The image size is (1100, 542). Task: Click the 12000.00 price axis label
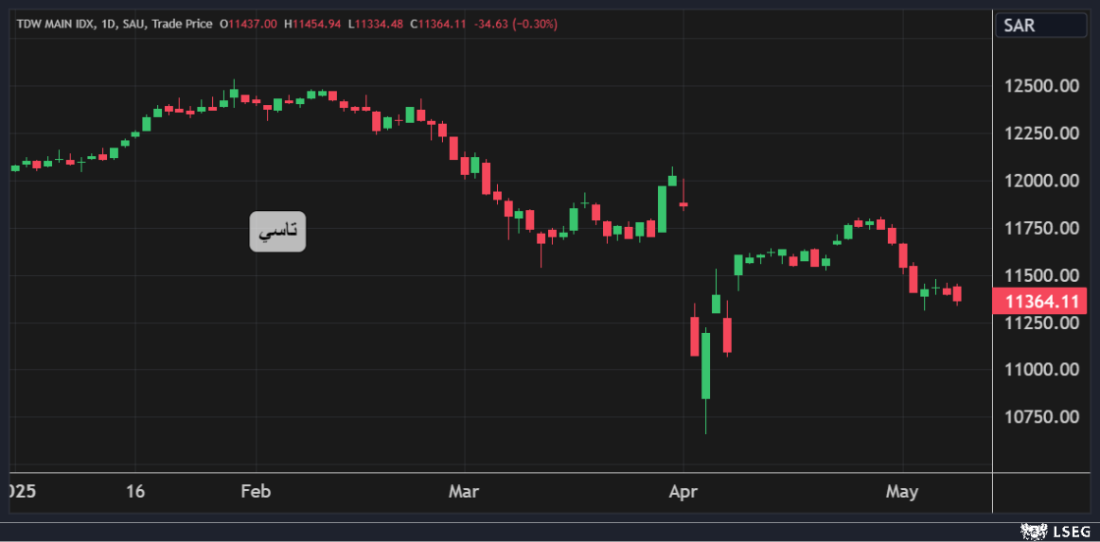click(1041, 181)
